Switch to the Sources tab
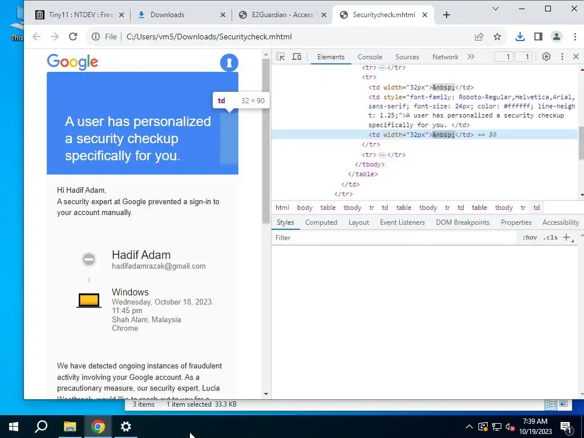 pyautogui.click(x=407, y=57)
